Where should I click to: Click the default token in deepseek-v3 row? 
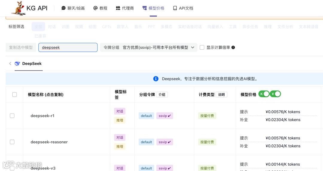(147, 168)
